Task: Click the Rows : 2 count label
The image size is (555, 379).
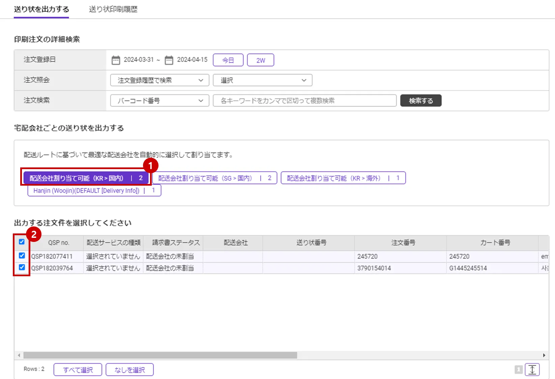Action: [x=34, y=369]
